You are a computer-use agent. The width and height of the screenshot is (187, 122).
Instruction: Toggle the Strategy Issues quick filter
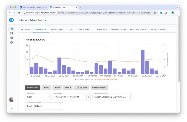click(33, 87)
